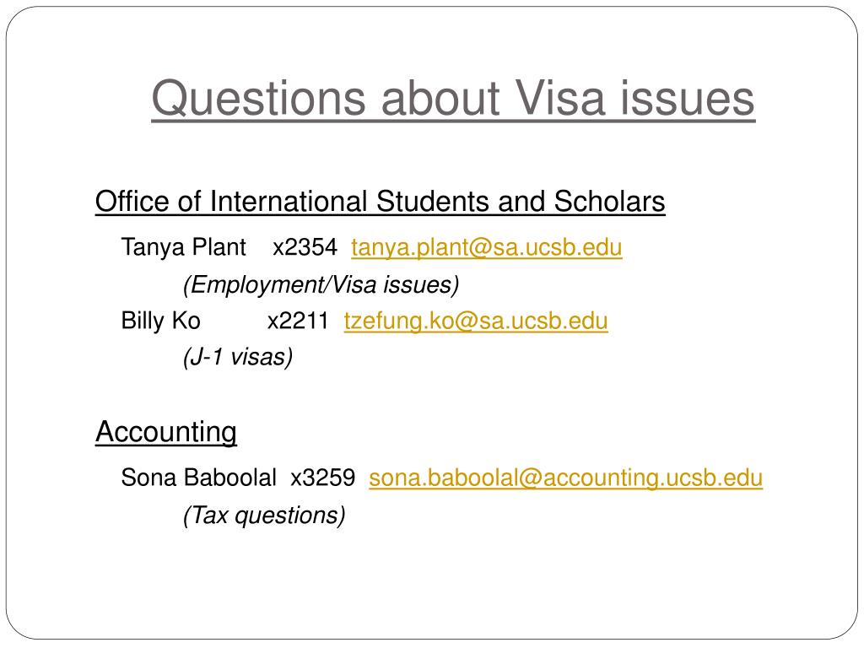
Task: Click the name Tanya Plant
Action: (183, 247)
